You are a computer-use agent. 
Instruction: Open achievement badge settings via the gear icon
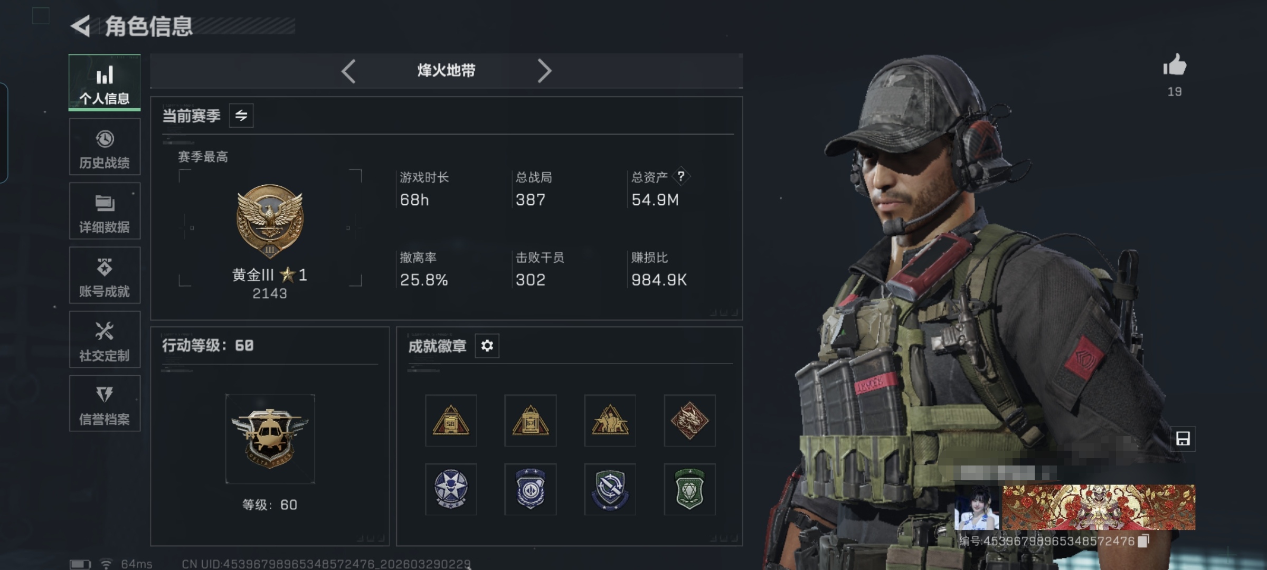(x=487, y=346)
